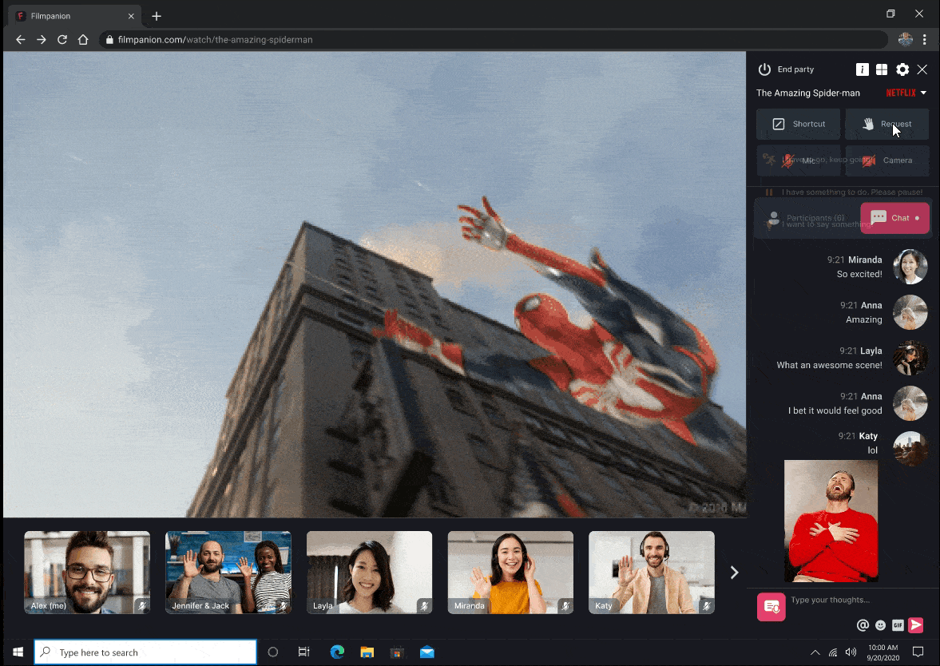Open a new browser tab
Image resolution: width=940 pixels, height=666 pixels.
point(157,16)
